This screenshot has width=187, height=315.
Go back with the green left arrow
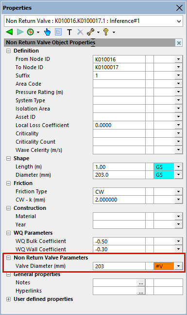click(x=9, y=32)
